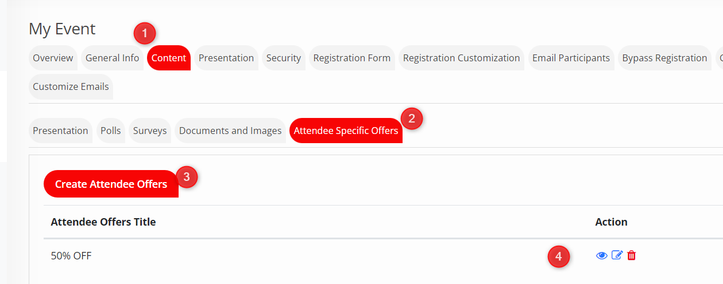723x284 pixels.
Task: Go to the Customize Emails tab
Action: [71, 86]
